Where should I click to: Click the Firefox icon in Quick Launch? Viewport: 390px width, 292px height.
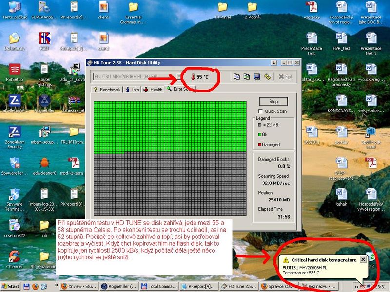pyautogui.click(x=35, y=286)
